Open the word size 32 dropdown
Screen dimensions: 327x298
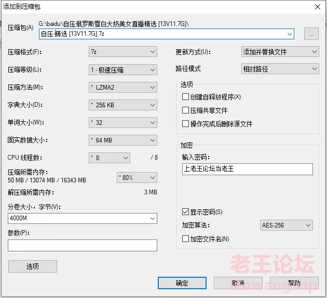point(122,122)
